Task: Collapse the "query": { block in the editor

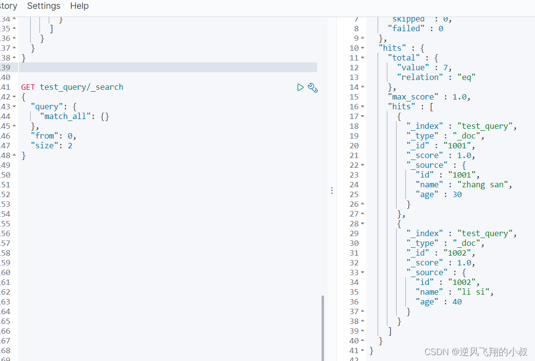Action: [x=14, y=106]
